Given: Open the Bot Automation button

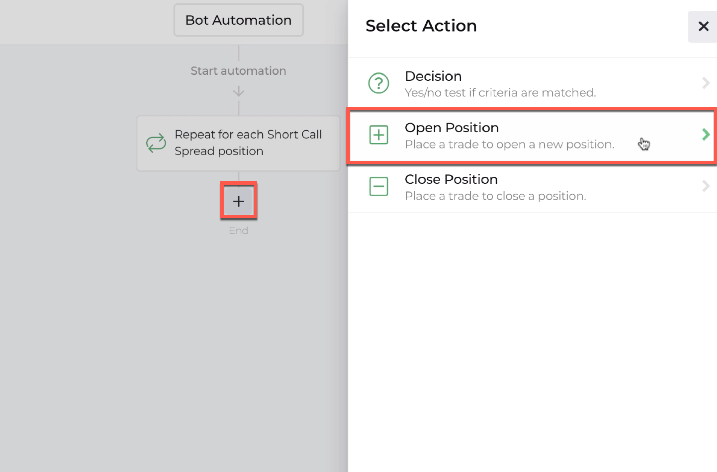Looking at the screenshot, I should pos(239,20).
